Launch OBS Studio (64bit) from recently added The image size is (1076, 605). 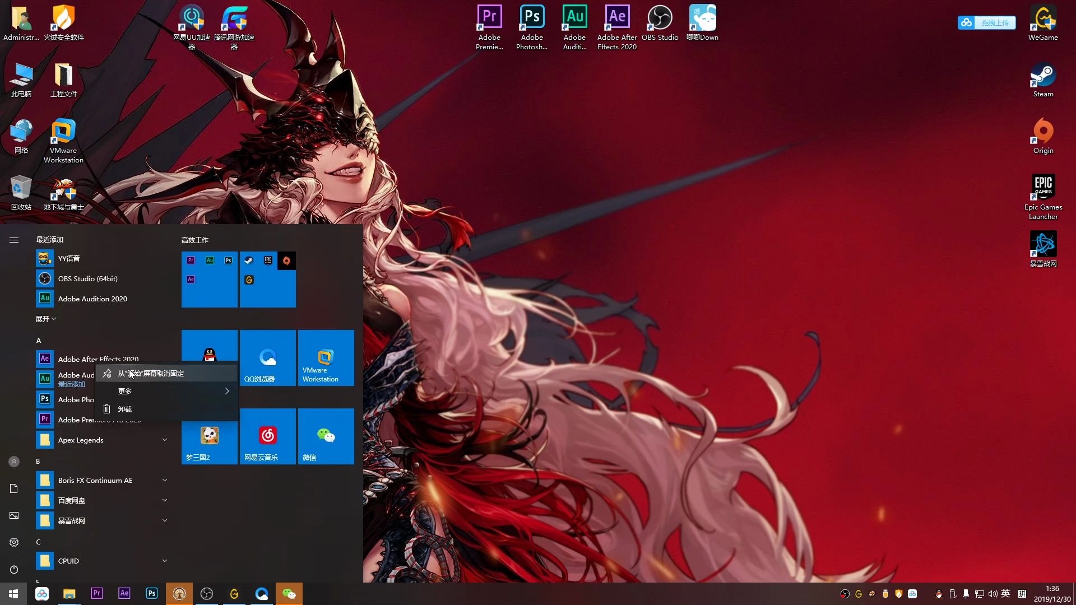[102, 278]
